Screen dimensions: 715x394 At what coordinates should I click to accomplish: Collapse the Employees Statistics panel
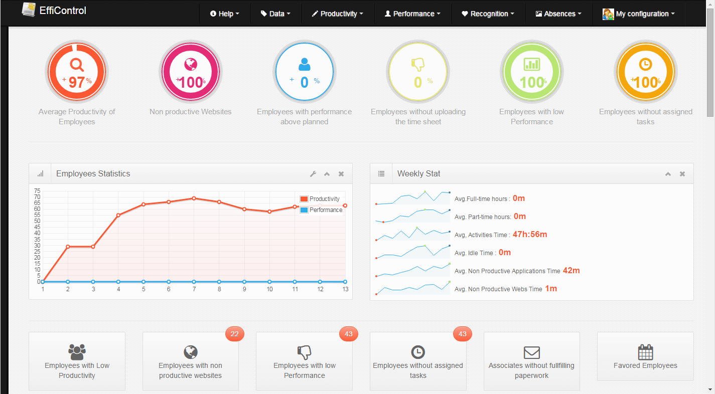click(327, 174)
